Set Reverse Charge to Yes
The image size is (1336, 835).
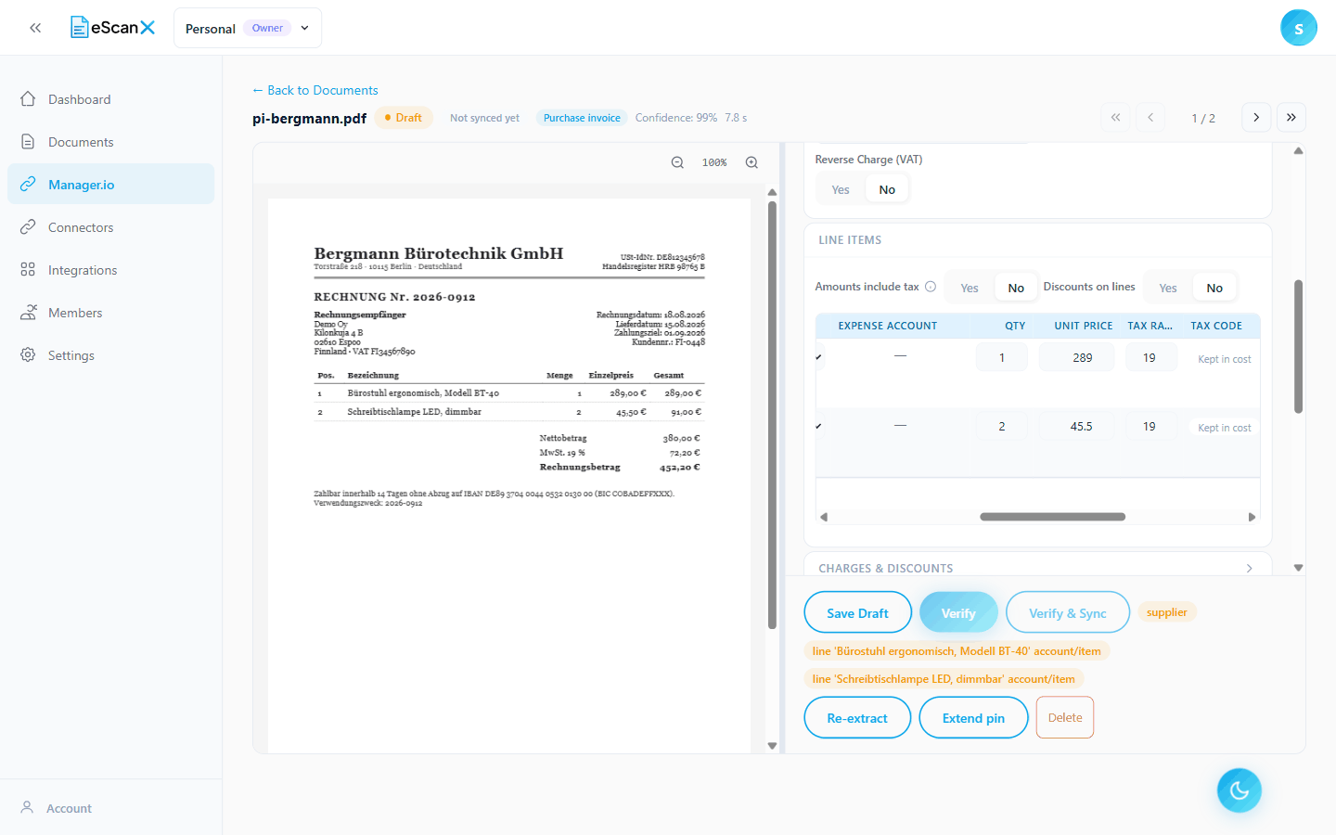(x=841, y=189)
